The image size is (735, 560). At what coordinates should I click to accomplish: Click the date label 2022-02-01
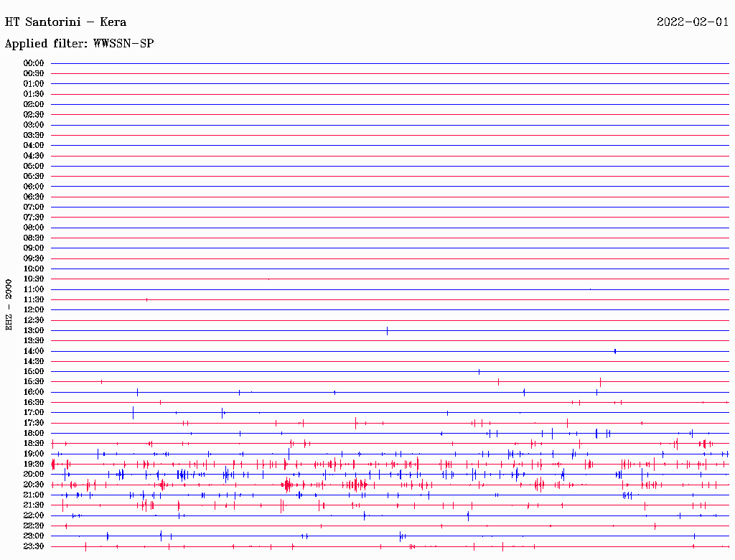693,22
